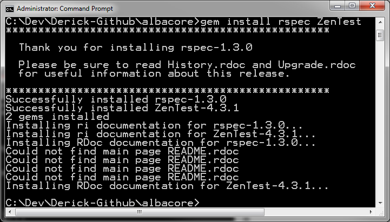Click the horizontal scrollbar thumb

pos(140,212)
